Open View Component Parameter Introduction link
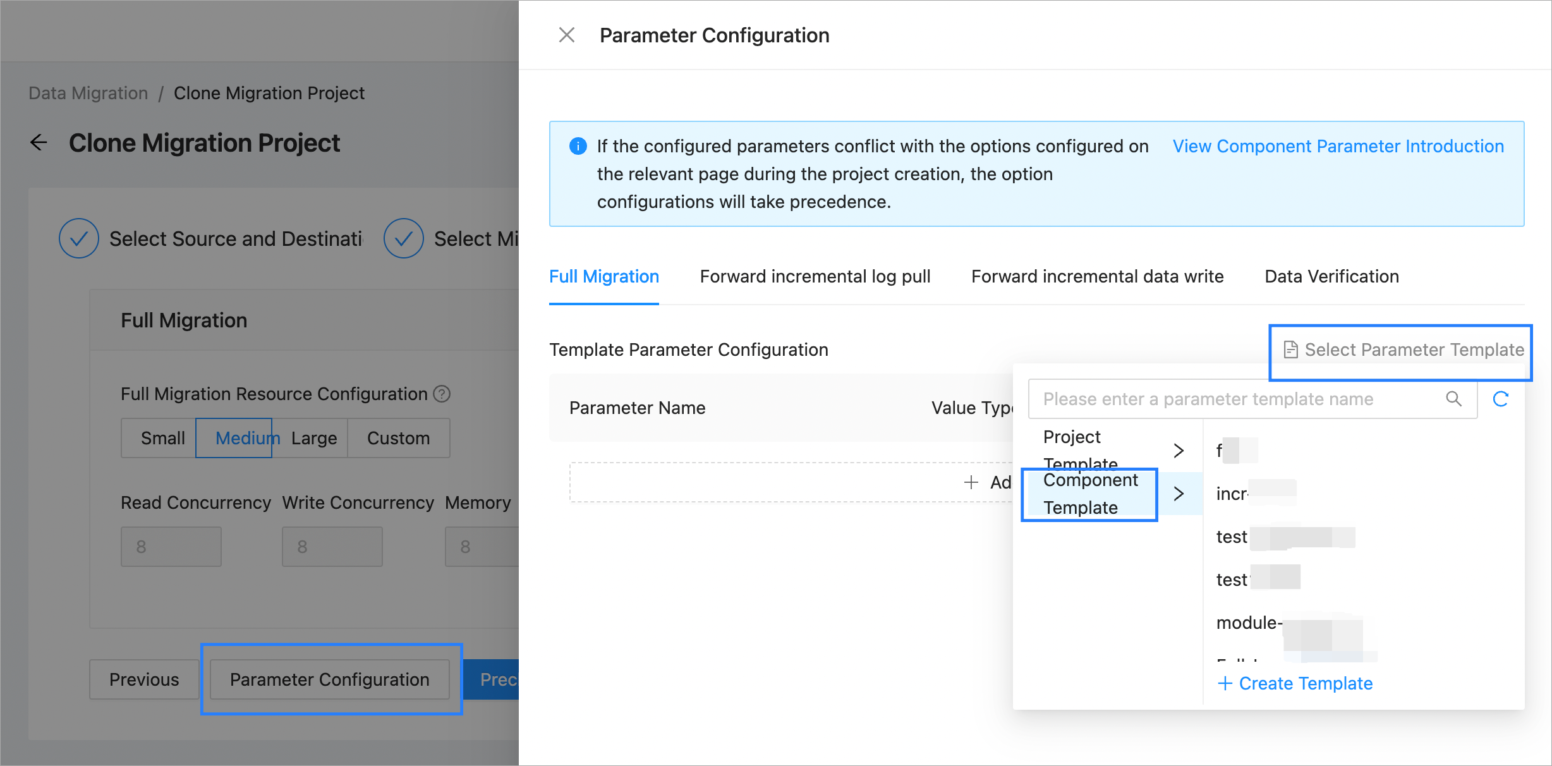The image size is (1552, 766). tap(1338, 146)
